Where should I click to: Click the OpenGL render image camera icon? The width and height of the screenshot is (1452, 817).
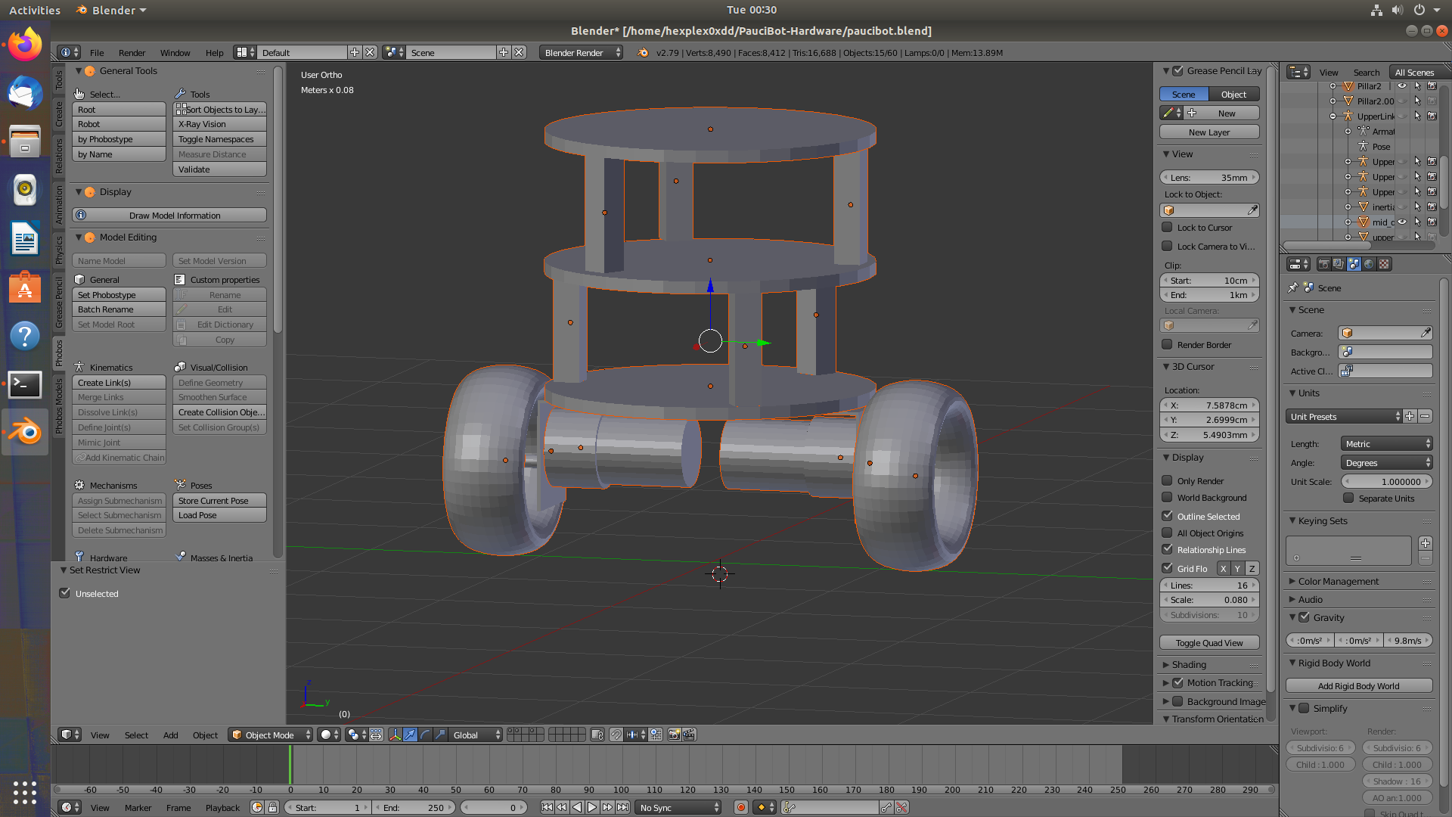click(673, 735)
